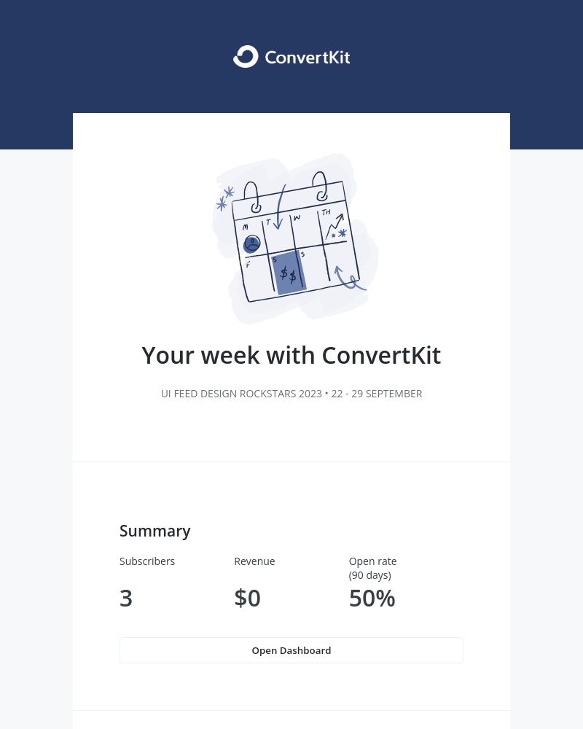Image resolution: width=583 pixels, height=729 pixels.
Task: Open Dashboard from the summary card
Action: (291, 650)
